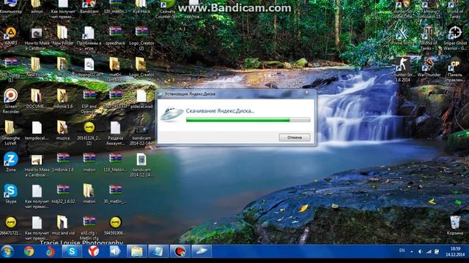Select the Prime World shortcut
This screenshot has height=263, width=469.
(402, 36)
